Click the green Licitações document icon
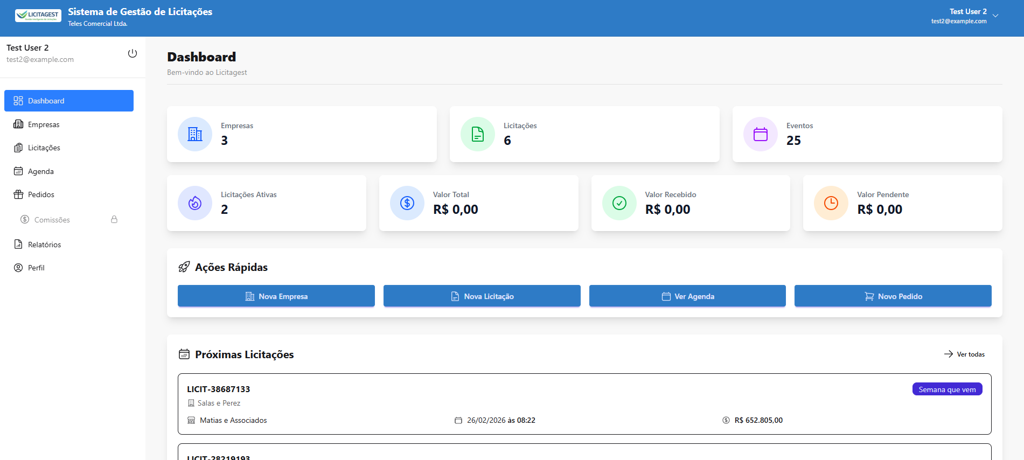Image resolution: width=1024 pixels, height=460 pixels. click(x=477, y=134)
